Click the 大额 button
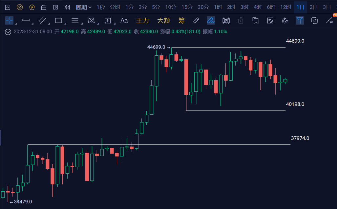The height and width of the screenshot is (209, 337). click(x=163, y=20)
